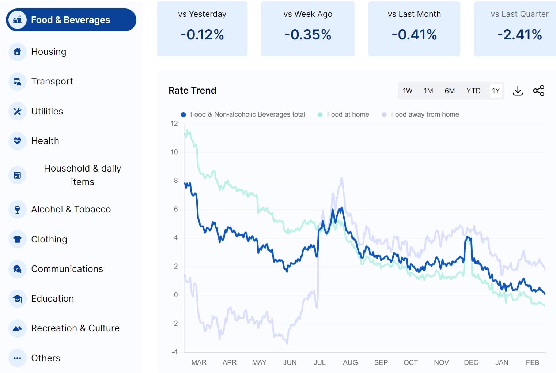Click the Alcohol & Tobacco glass icon
This screenshot has width=556, height=373.
point(17,209)
